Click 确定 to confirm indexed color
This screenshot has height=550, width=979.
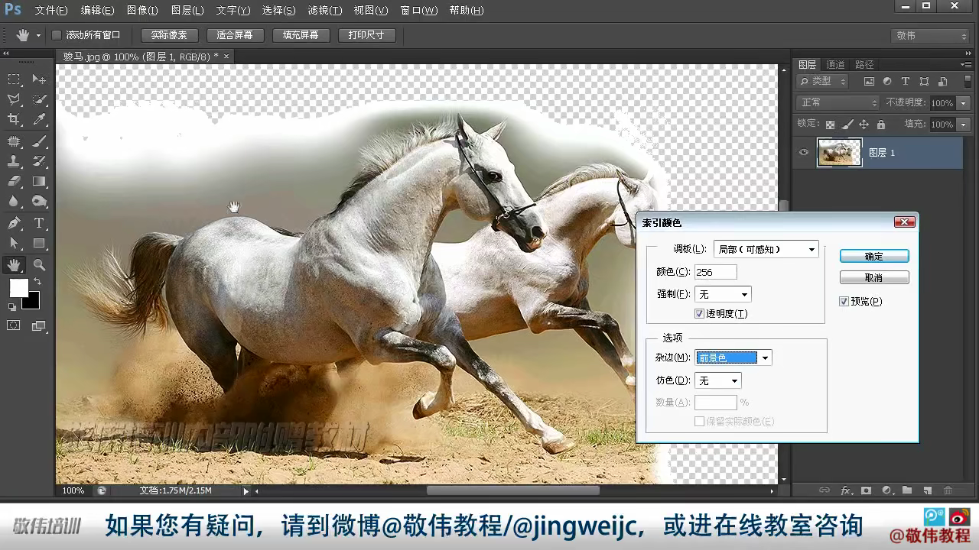click(874, 257)
